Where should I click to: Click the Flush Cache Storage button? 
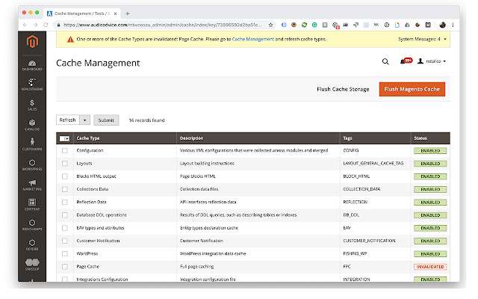343,89
